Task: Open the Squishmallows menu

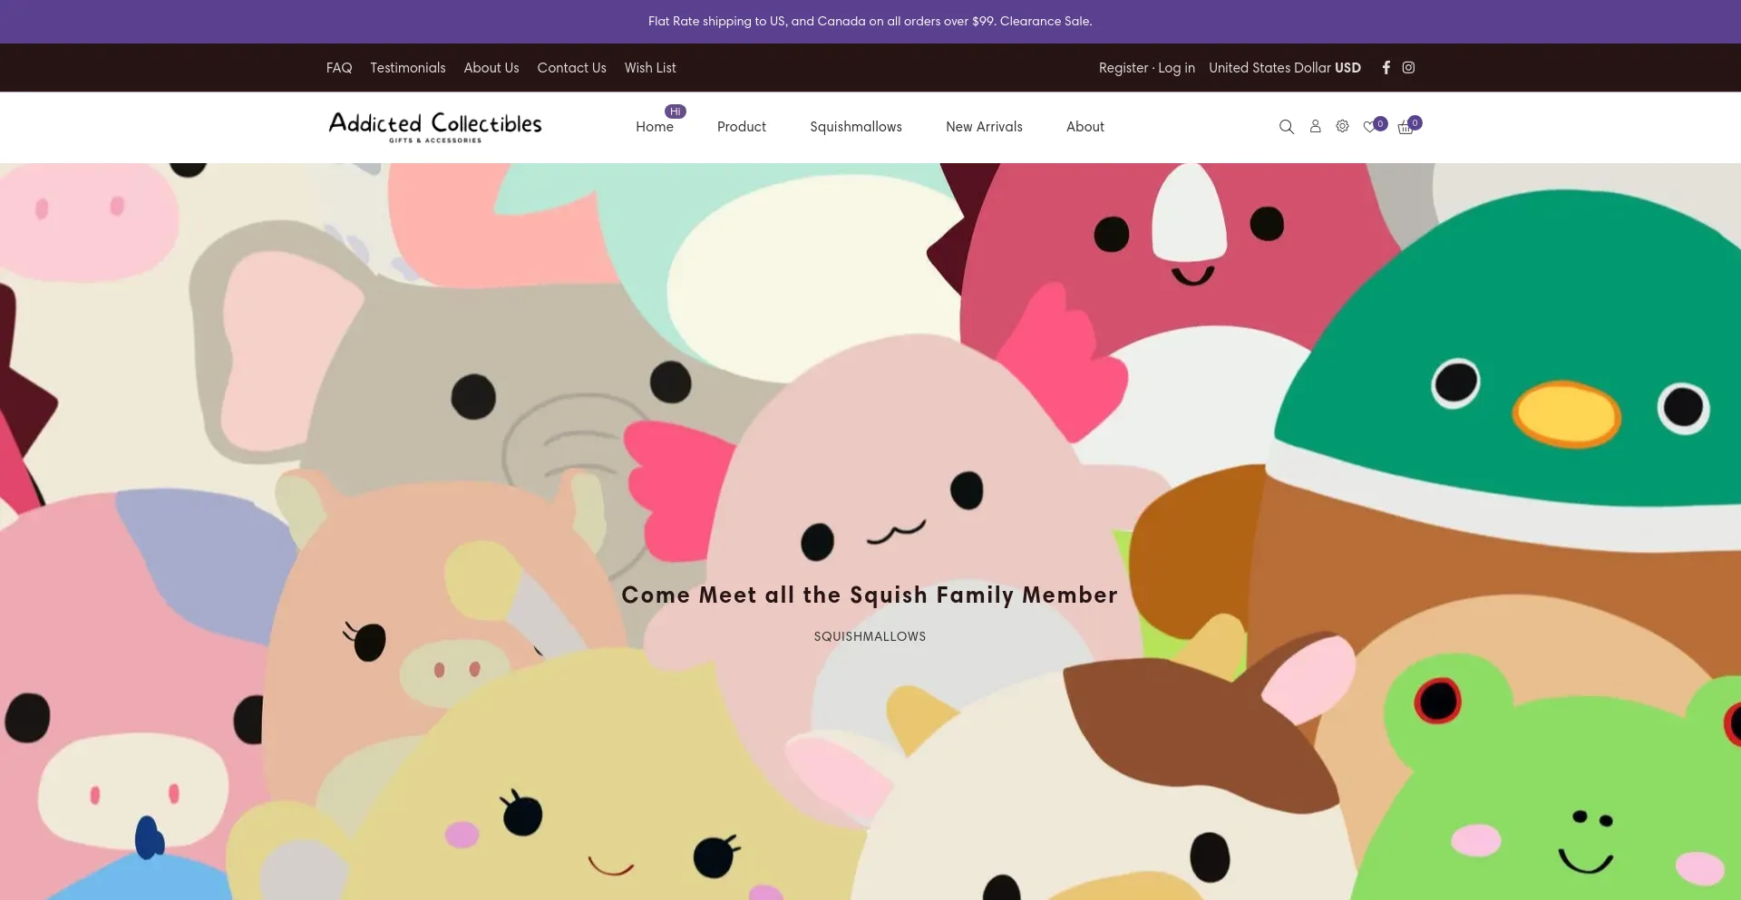Action: coord(856,127)
